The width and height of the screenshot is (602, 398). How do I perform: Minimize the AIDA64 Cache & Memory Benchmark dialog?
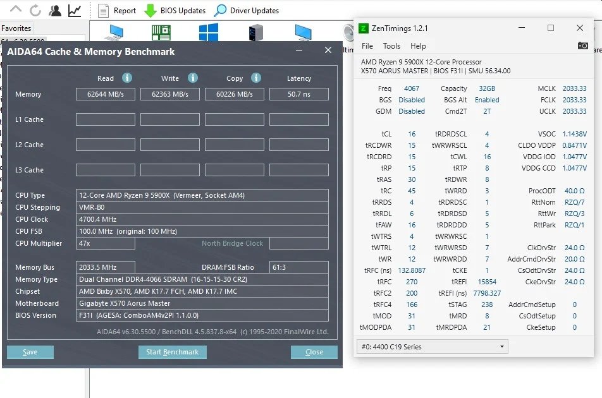coord(299,51)
